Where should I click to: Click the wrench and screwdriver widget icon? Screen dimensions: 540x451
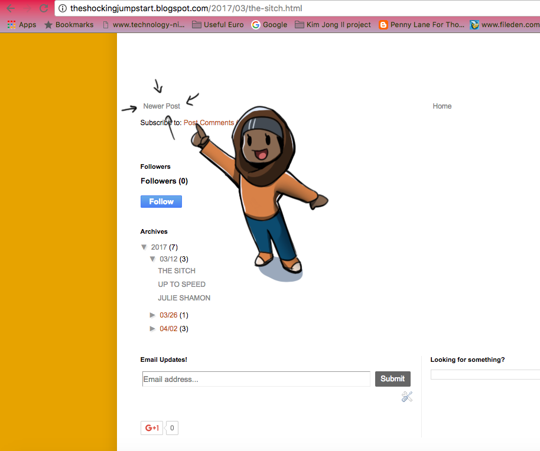[406, 397]
